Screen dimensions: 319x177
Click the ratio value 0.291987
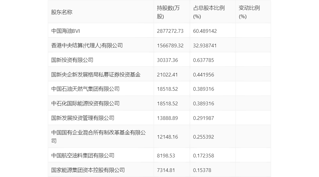point(203,118)
